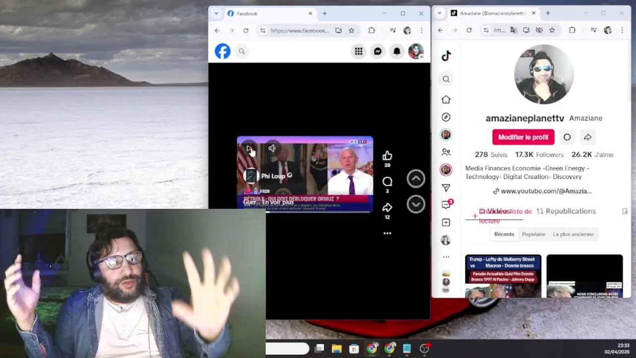The width and height of the screenshot is (636, 358).
Task: Switch to the Republications tab
Action: 566,211
